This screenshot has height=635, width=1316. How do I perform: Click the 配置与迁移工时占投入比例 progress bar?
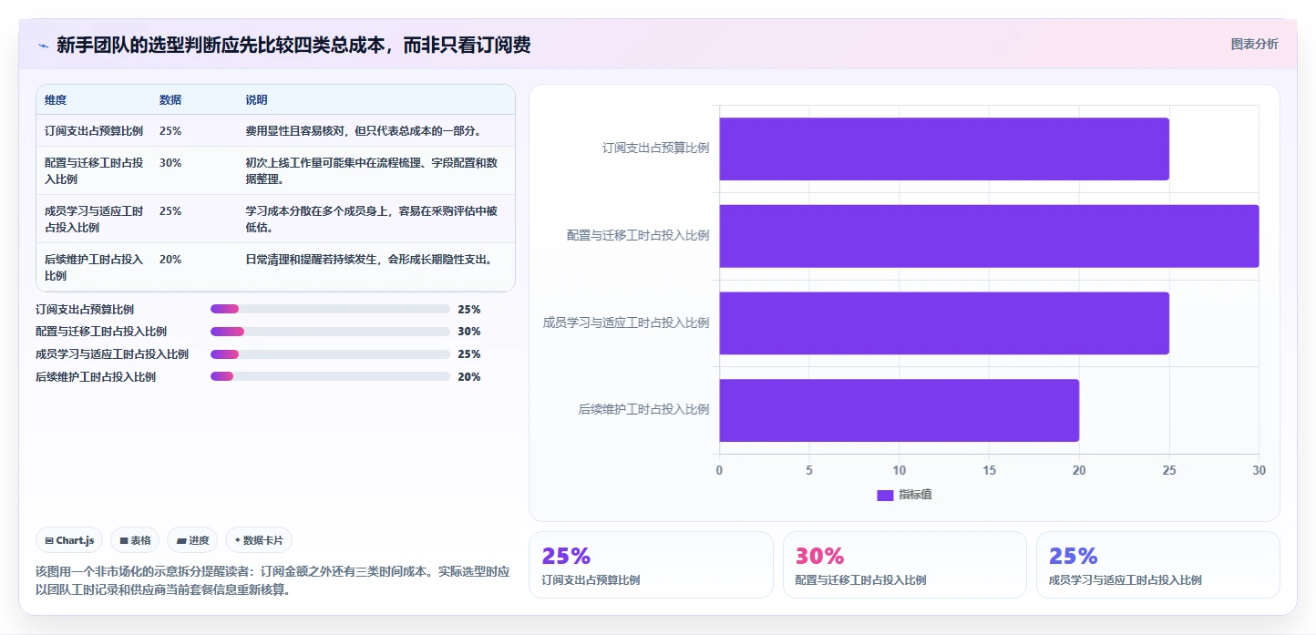330,332
